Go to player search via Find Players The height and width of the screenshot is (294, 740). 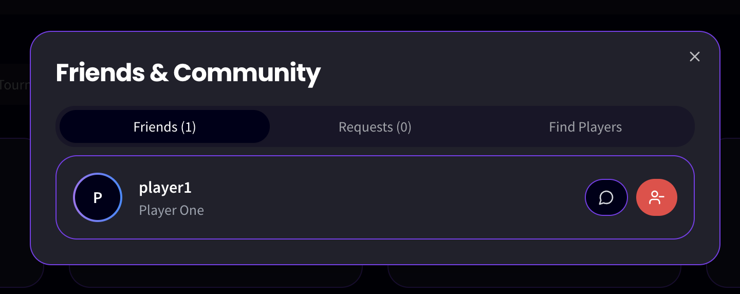click(585, 127)
